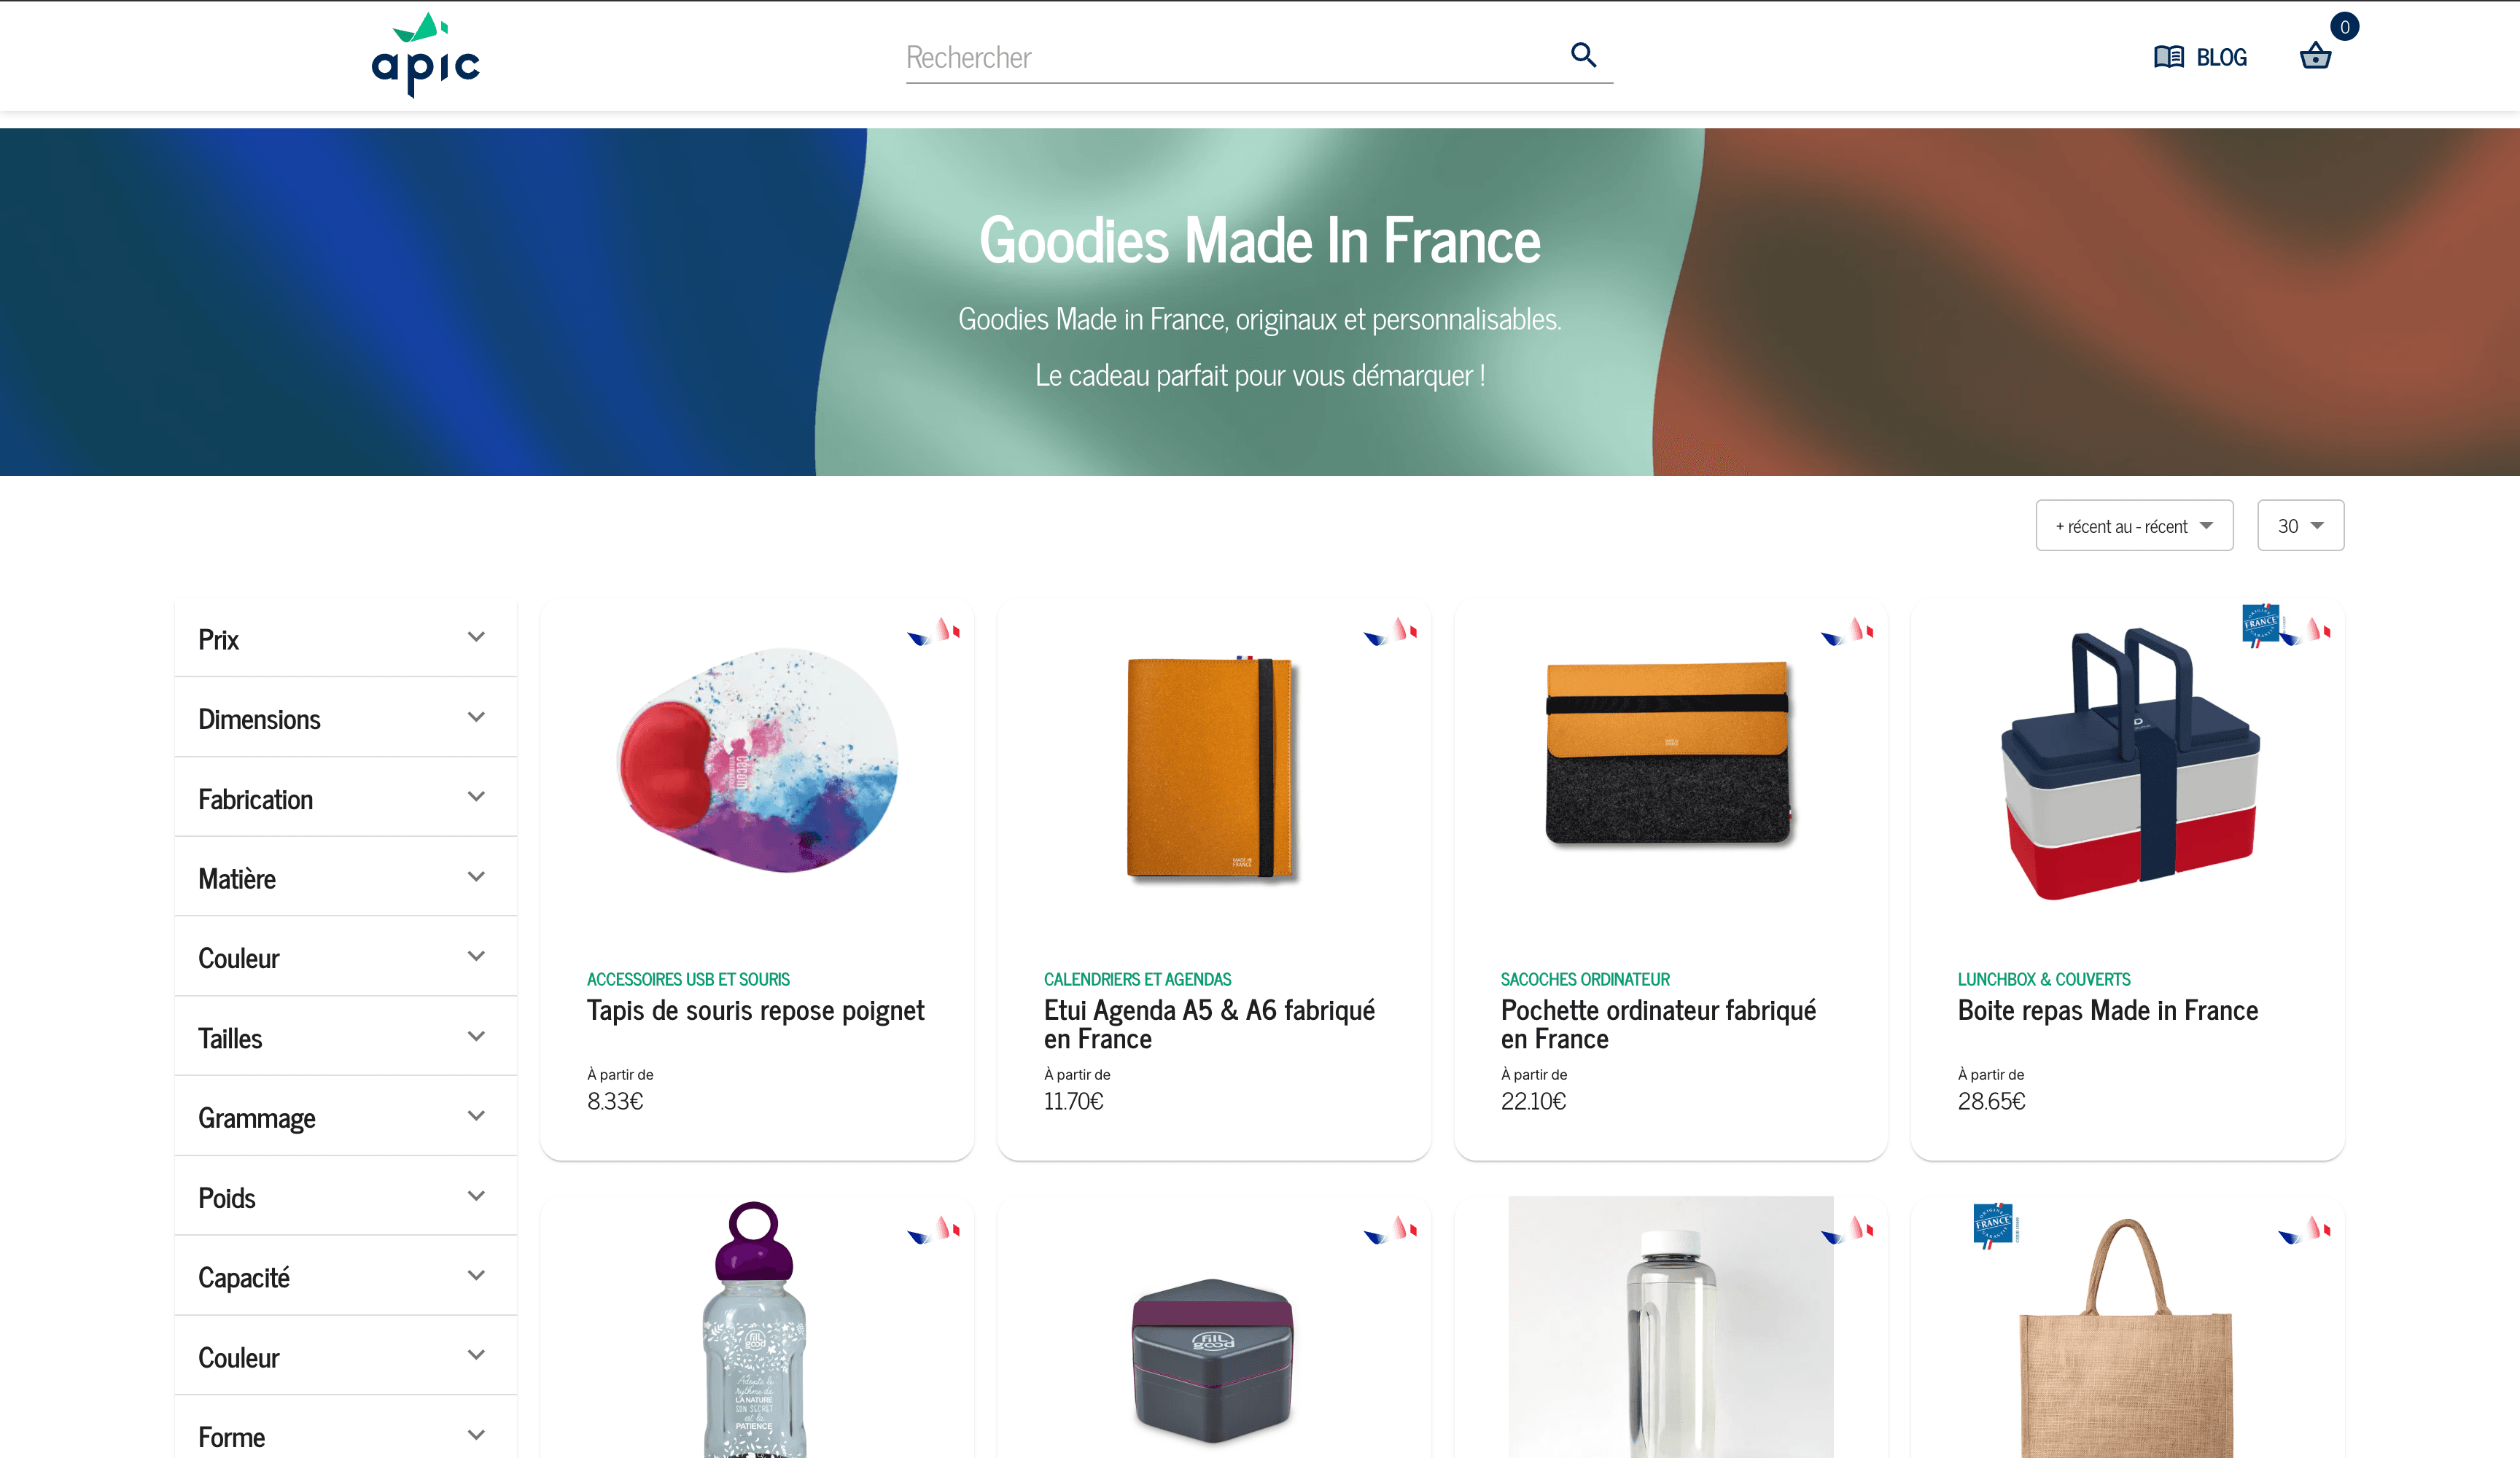Open the shopping basket icon

[x=2314, y=56]
